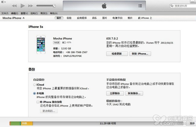
Task: Enable 给 iPhone 备份加密 checkbox
Action: coord(38,102)
